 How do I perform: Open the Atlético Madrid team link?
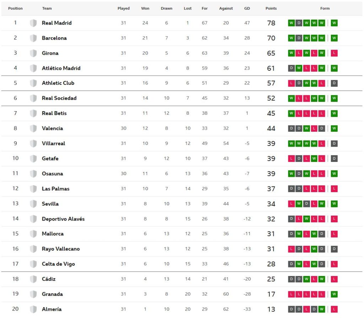point(61,68)
